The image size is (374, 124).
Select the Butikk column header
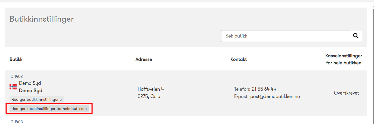(16, 59)
